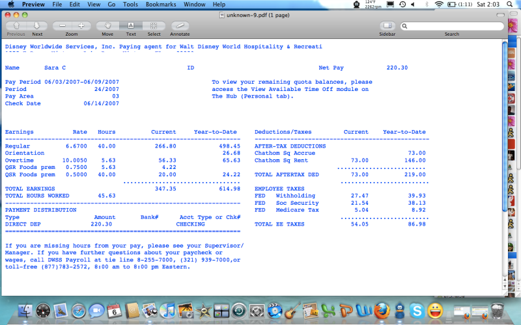
Task: Open the Bluetooth status menu
Action: tap(427, 5)
